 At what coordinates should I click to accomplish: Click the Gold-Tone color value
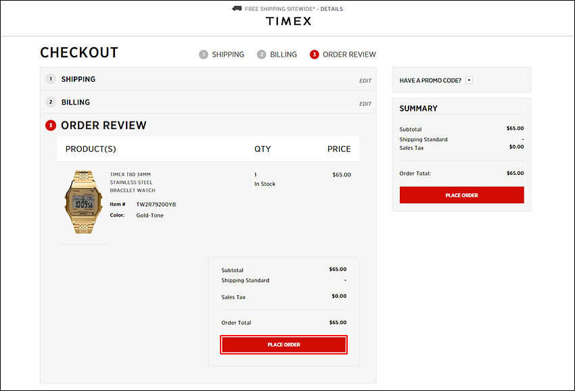pos(149,215)
